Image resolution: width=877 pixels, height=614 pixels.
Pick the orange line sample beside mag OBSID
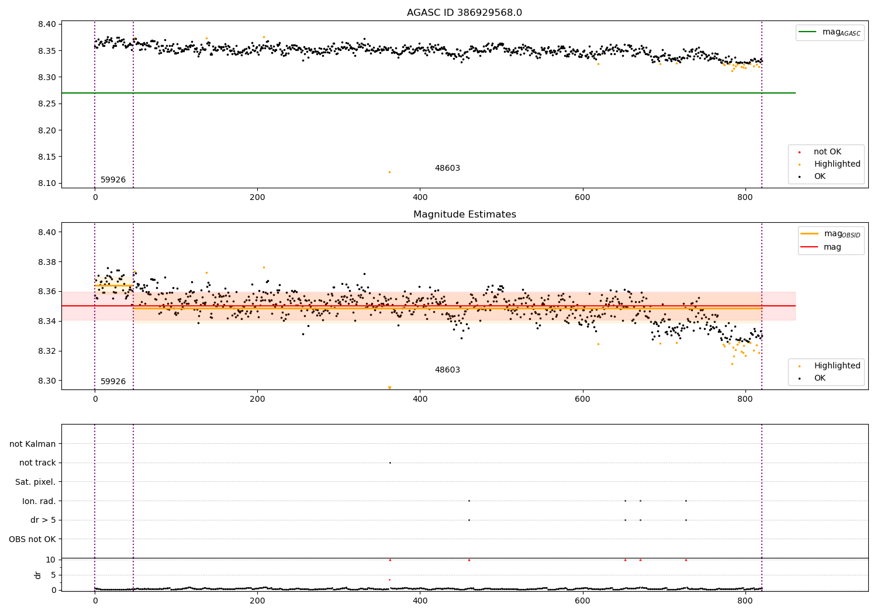[810, 234]
